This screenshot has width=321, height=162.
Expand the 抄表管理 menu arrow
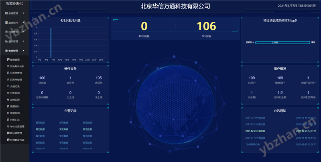23,32
